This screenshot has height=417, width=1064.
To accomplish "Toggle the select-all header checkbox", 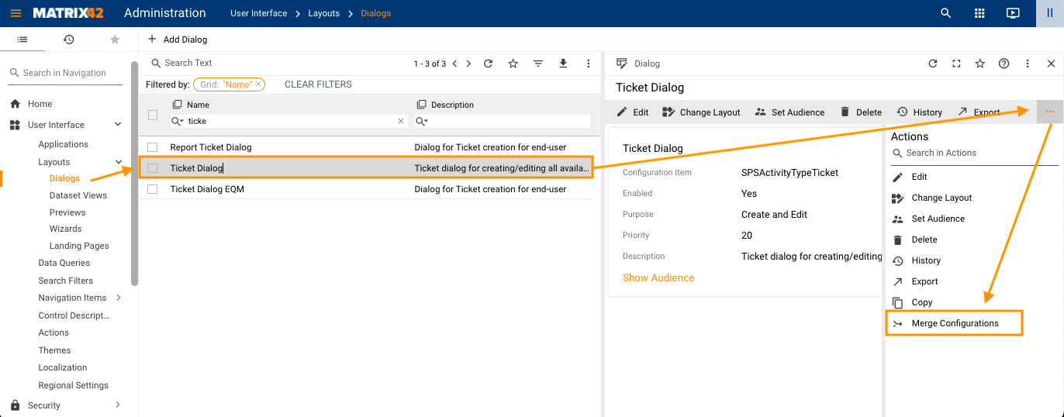I will coord(153,115).
